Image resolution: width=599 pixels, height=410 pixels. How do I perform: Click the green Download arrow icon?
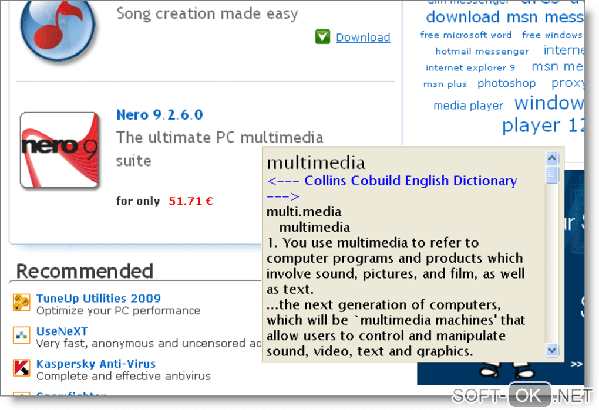[x=322, y=36]
